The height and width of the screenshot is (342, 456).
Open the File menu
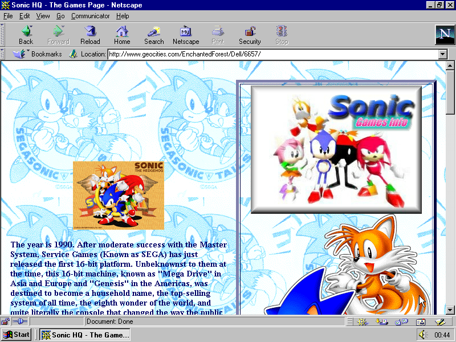pos(8,16)
